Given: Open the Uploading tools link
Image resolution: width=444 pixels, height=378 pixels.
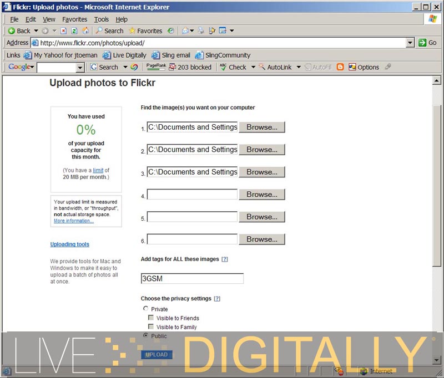Looking at the screenshot, I should tap(69, 244).
